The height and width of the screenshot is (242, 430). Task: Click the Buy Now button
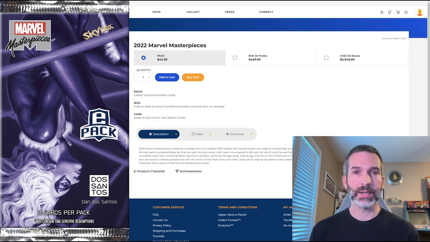coord(193,77)
